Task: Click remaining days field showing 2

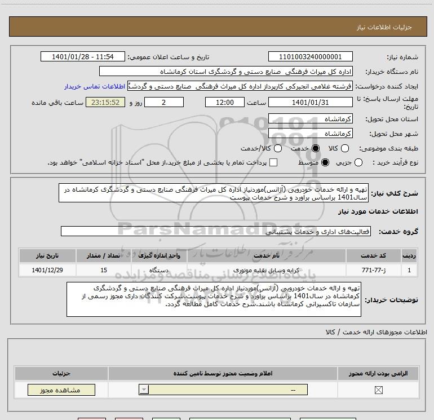Action: [164, 102]
